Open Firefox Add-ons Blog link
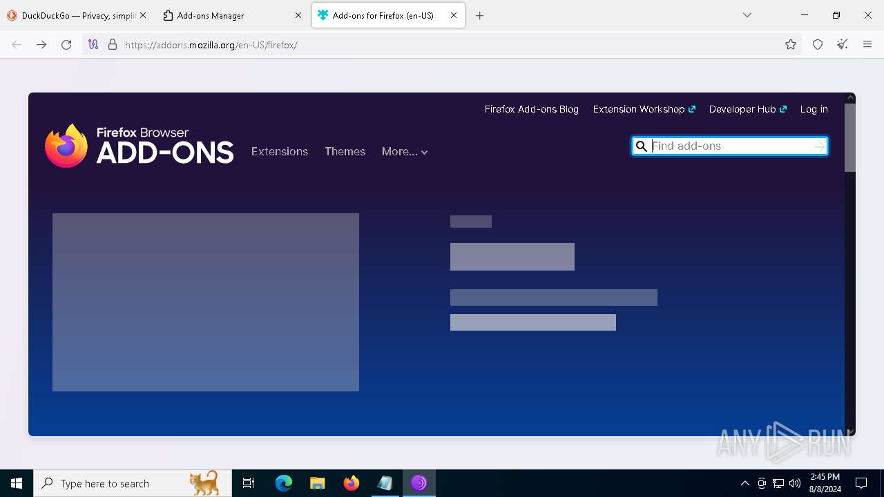Viewport: 884px width, 497px height. (x=532, y=109)
